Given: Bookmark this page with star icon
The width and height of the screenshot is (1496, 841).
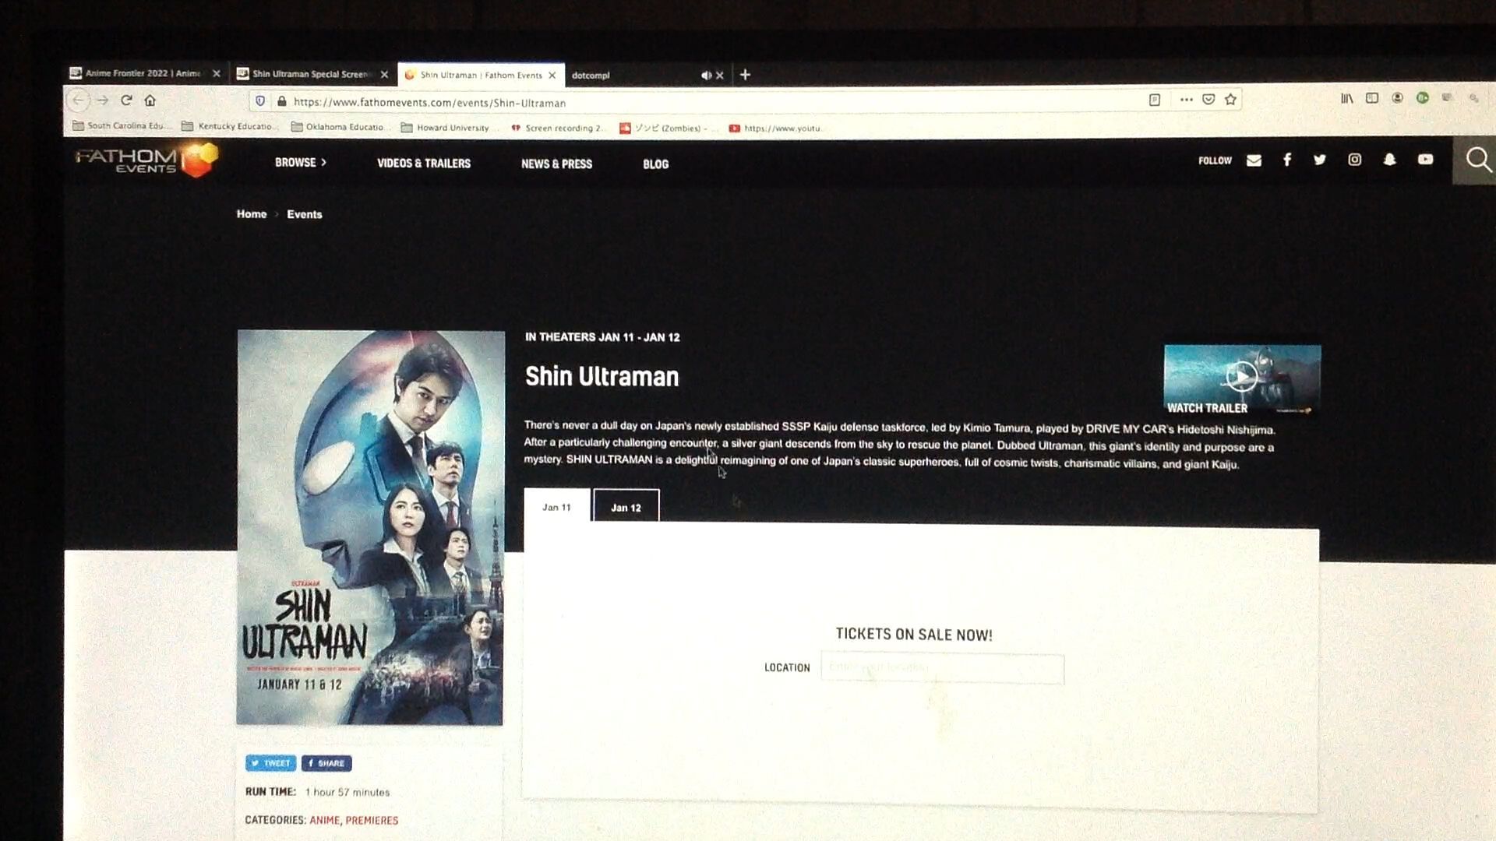Looking at the screenshot, I should pyautogui.click(x=1231, y=100).
